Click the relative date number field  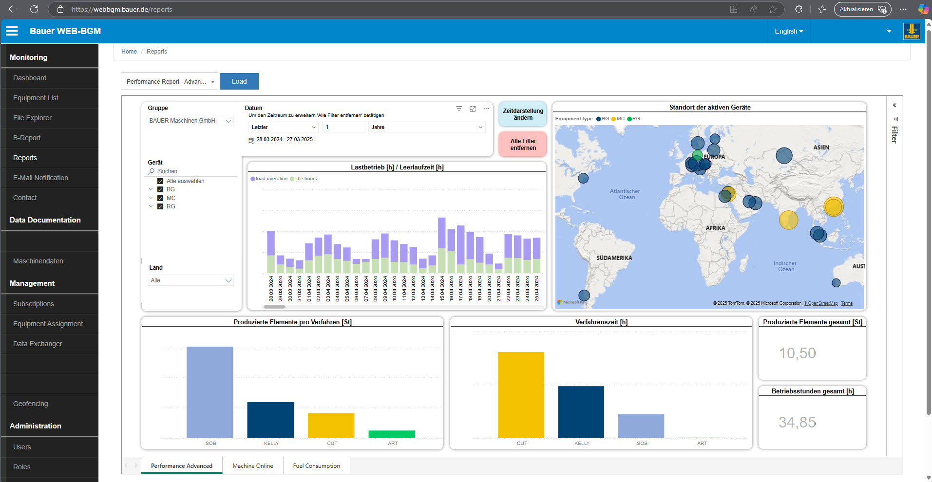click(x=344, y=127)
